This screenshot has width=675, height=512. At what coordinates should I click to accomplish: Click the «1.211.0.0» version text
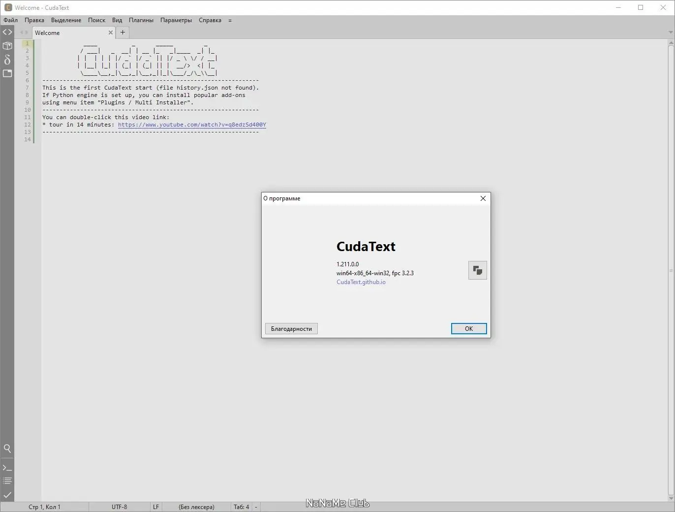tap(348, 264)
